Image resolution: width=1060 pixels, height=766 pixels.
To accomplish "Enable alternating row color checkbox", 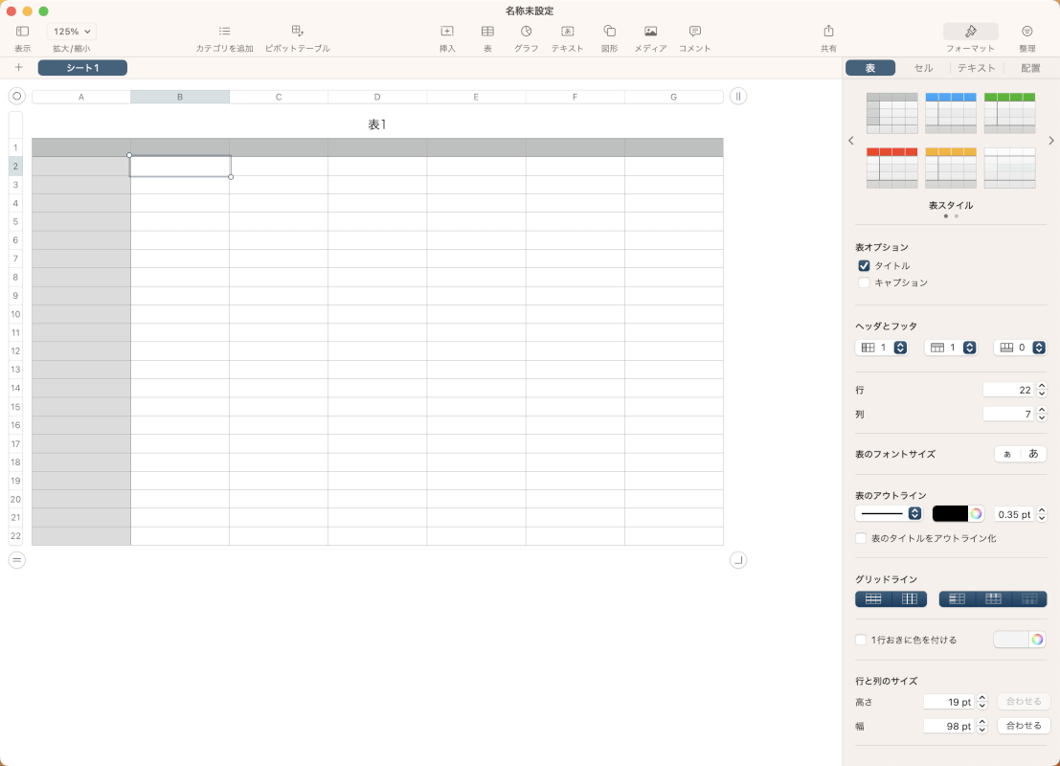I will tap(861, 640).
